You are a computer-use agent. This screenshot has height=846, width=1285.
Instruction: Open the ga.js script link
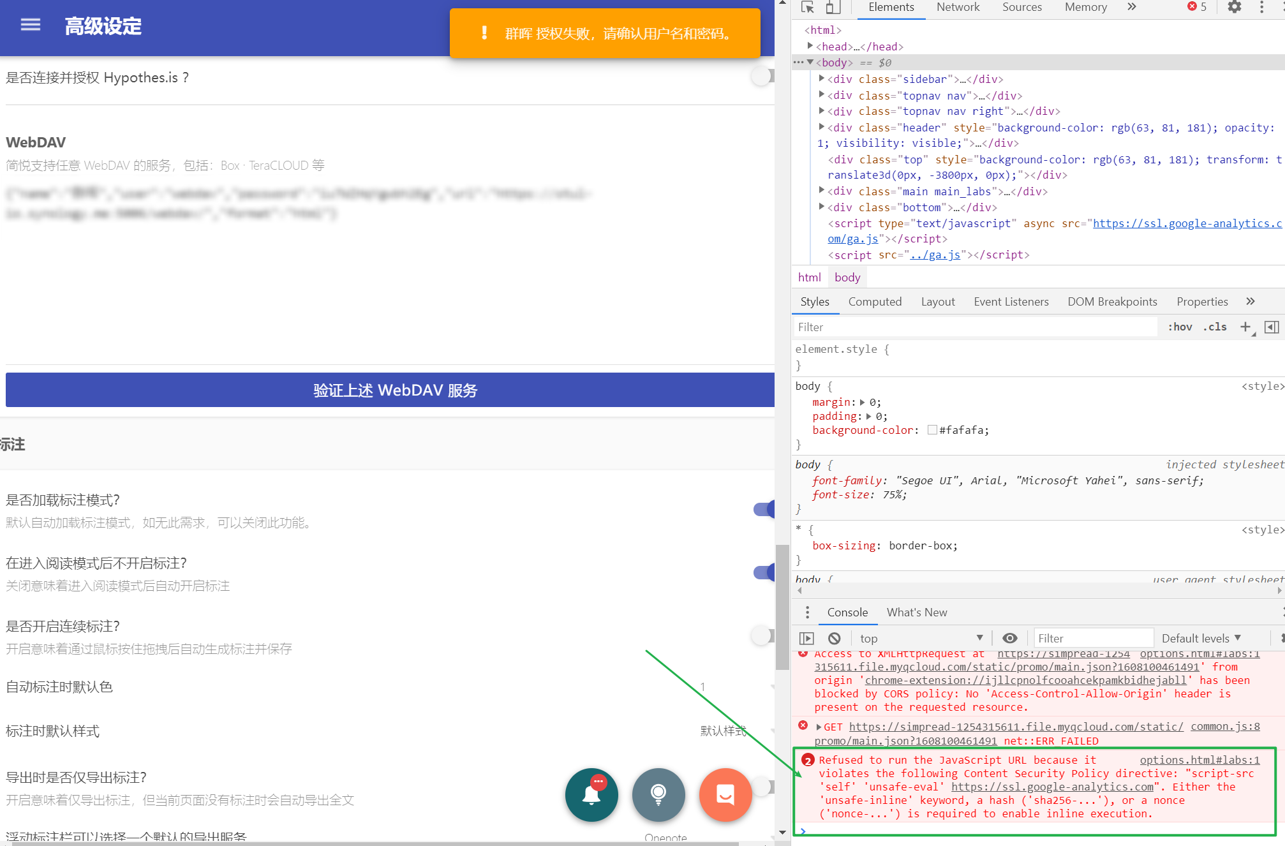(935, 255)
